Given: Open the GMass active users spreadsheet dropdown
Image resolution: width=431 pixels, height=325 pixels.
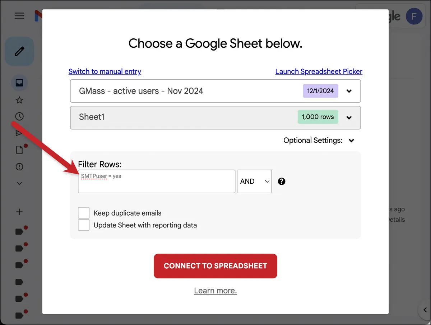Looking at the screenshot, I should (215, 91).
